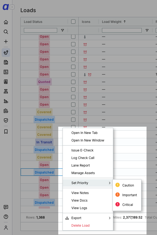Check the checkbox in the Quoted row
Viewport: 157px width, 235px height.
(73, 82)
